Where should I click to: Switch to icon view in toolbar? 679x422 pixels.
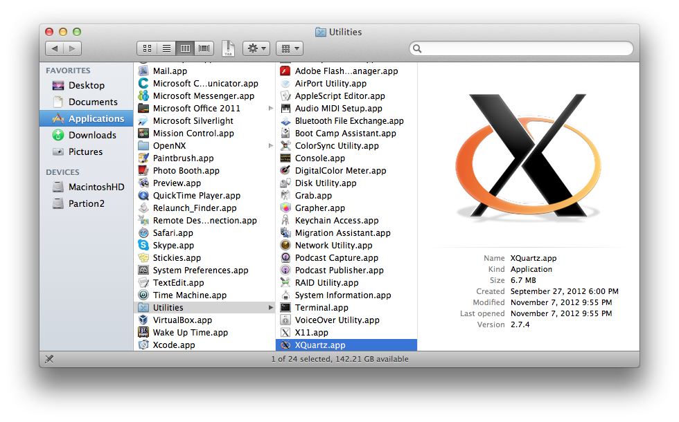(x=147, y=48)
